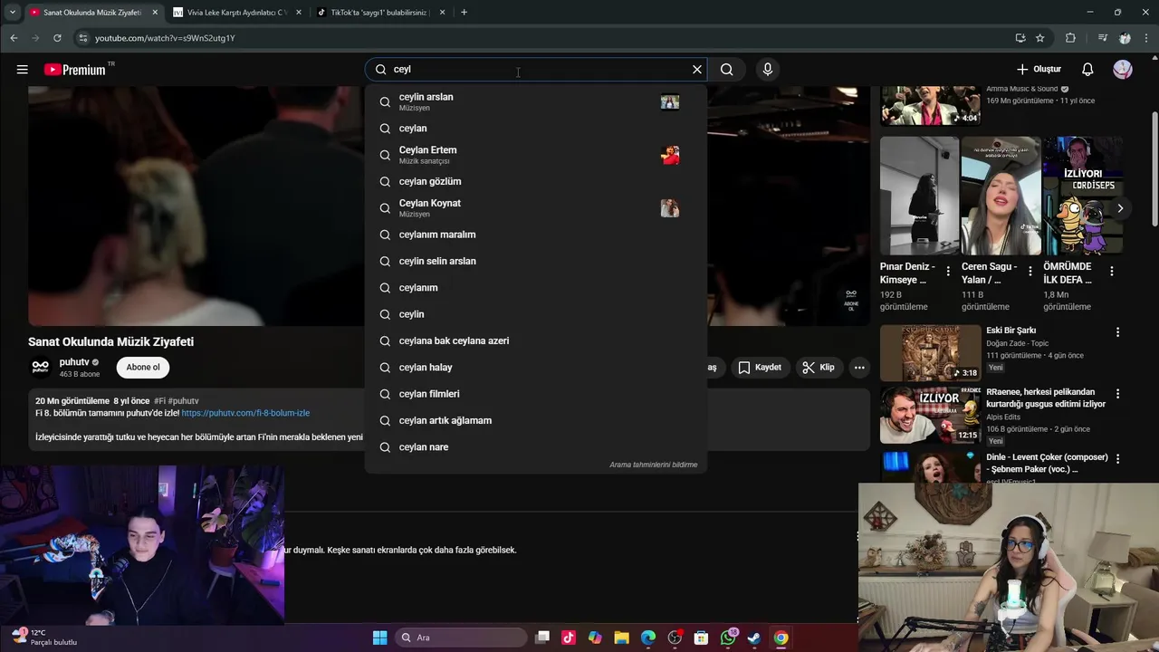Clear the search box with the X icon
Image resolution: width=1159 pixels, height=652 pixels.
click(x=697, y=70)
